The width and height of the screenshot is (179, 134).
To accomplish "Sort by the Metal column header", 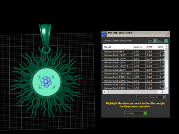I will point(117,47).
